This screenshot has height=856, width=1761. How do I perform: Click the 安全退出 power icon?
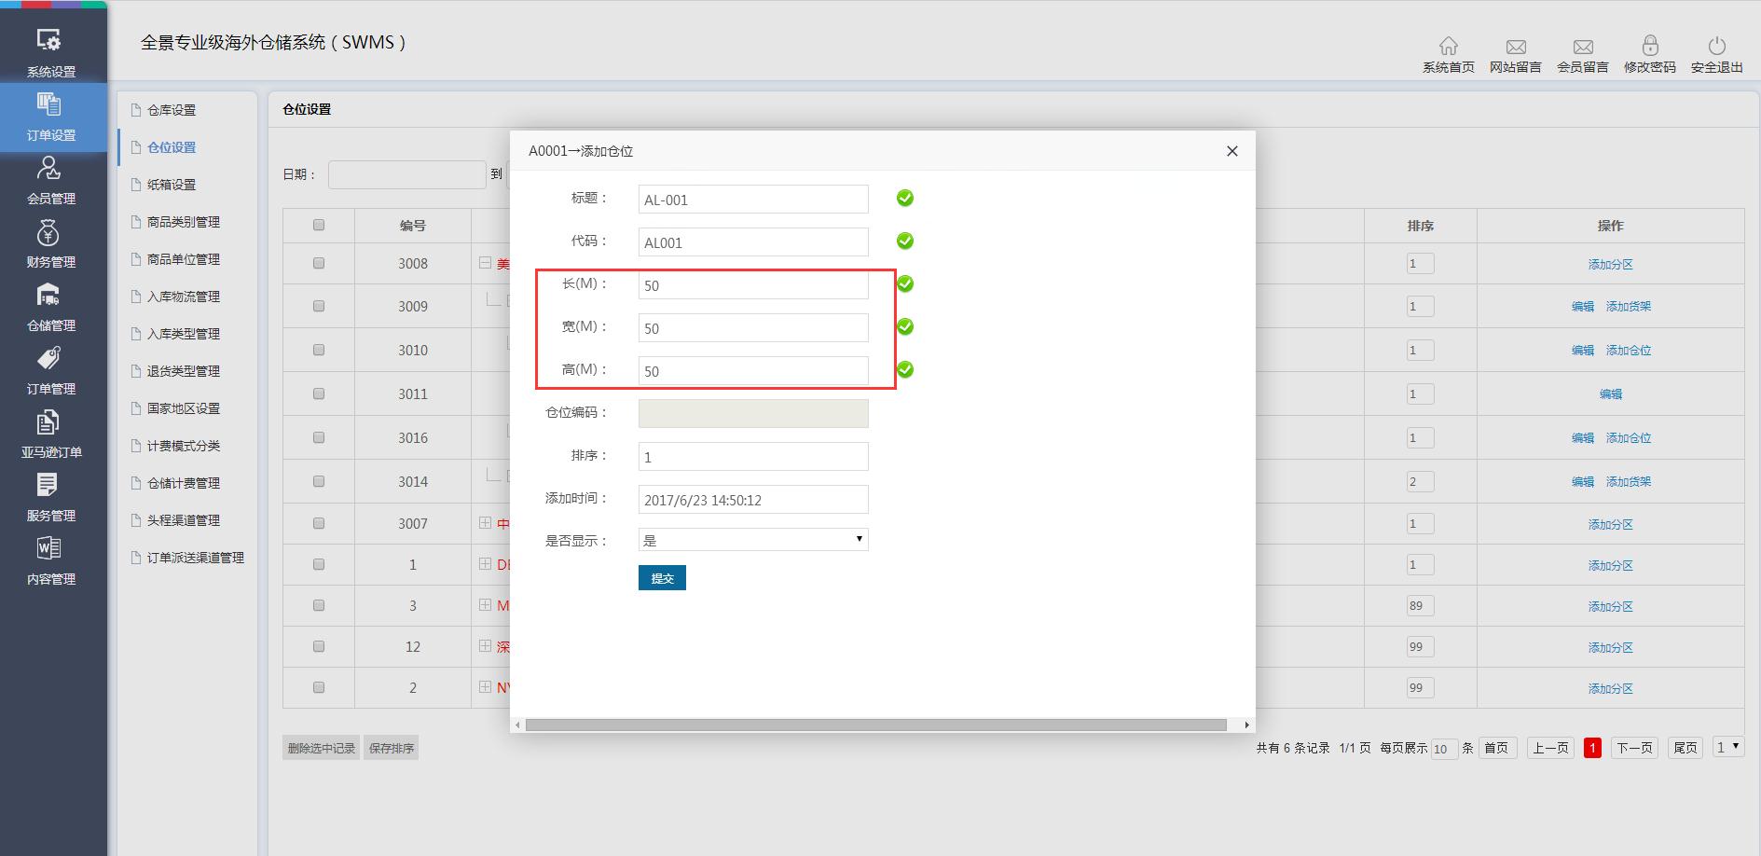tap(1716, 47)
